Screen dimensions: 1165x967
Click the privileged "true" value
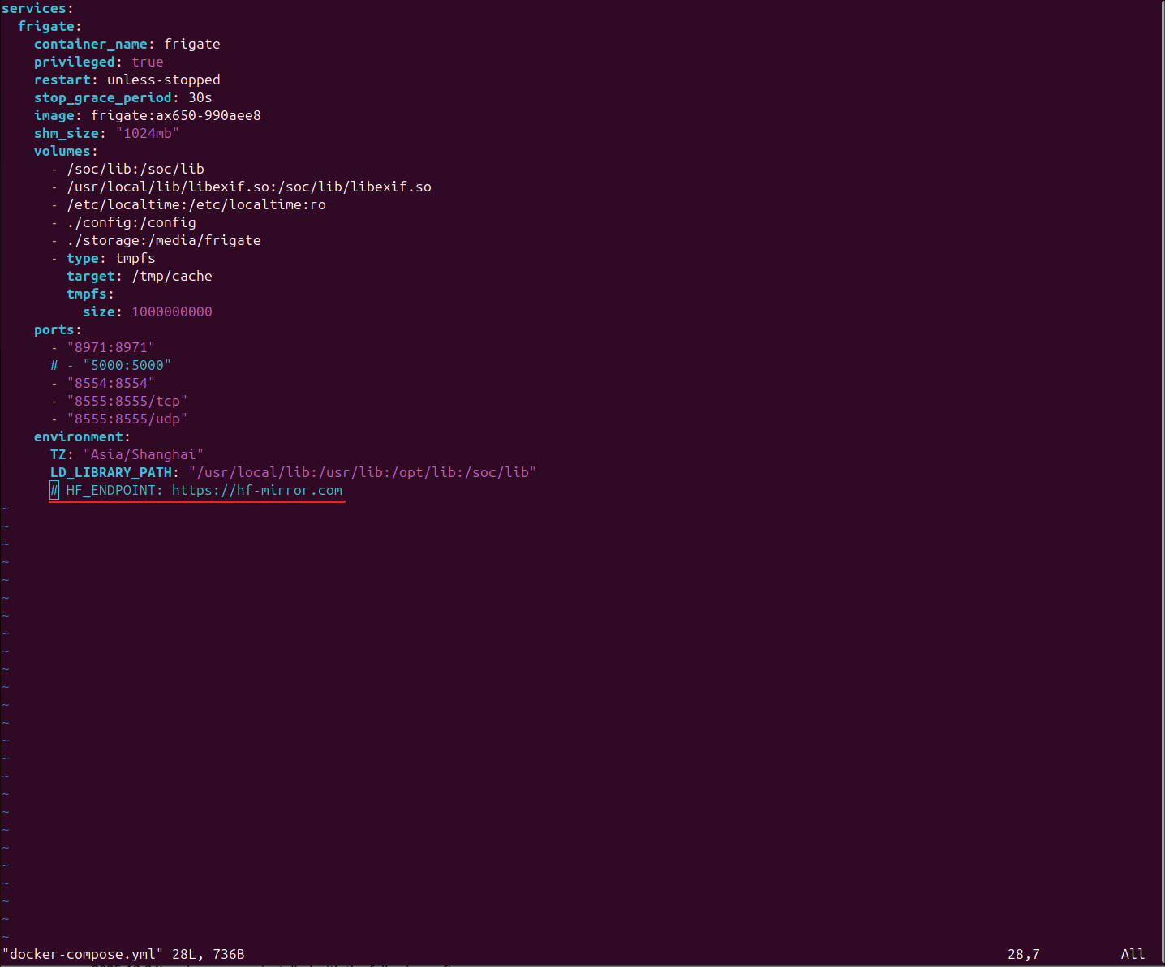[148, 62]
